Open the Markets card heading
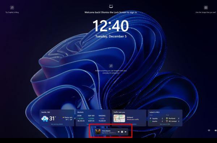217x143 pixels. point(80,112)
